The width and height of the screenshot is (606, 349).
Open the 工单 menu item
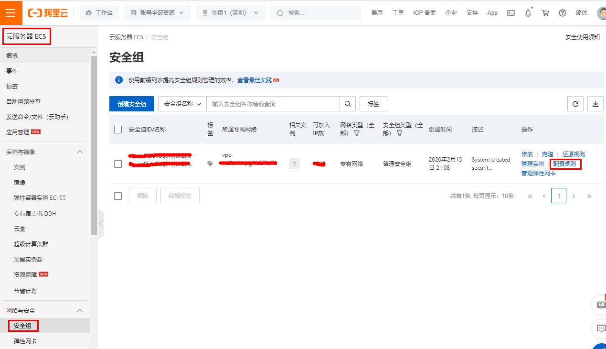pyautogui.click(x=398, y=13)
